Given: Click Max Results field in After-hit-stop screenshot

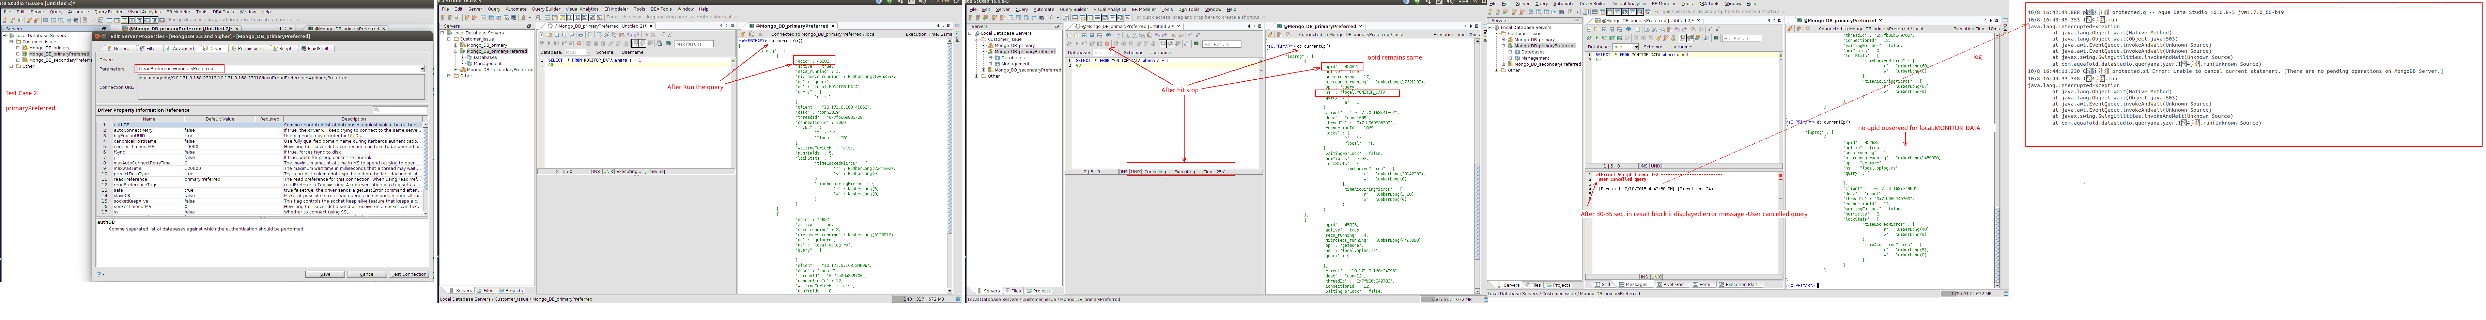Looking at the screenshot, I should 1222,44.
